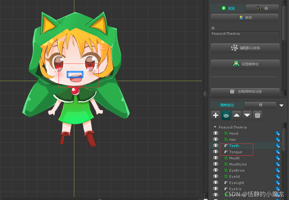This screenshot has height=200, width=289.
Task: Toggle visibility eye of Eyelid mesh
Action: click(216, 176)
